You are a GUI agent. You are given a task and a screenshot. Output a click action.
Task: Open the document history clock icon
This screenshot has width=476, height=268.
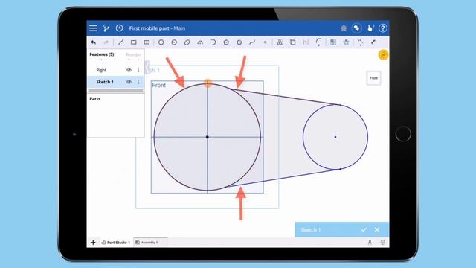(119, 28)
